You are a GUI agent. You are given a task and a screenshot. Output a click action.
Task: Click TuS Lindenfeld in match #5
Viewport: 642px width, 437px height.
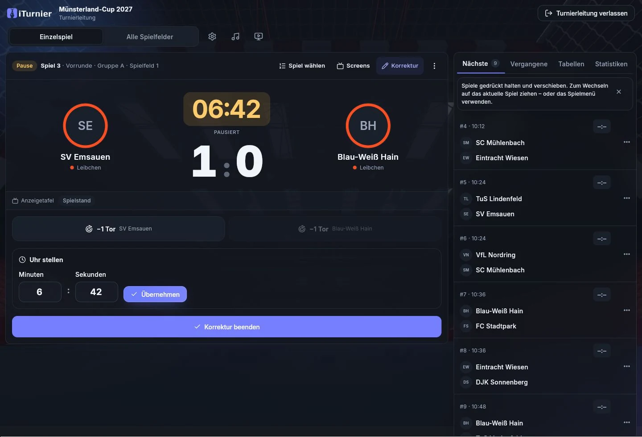[498, 199]
